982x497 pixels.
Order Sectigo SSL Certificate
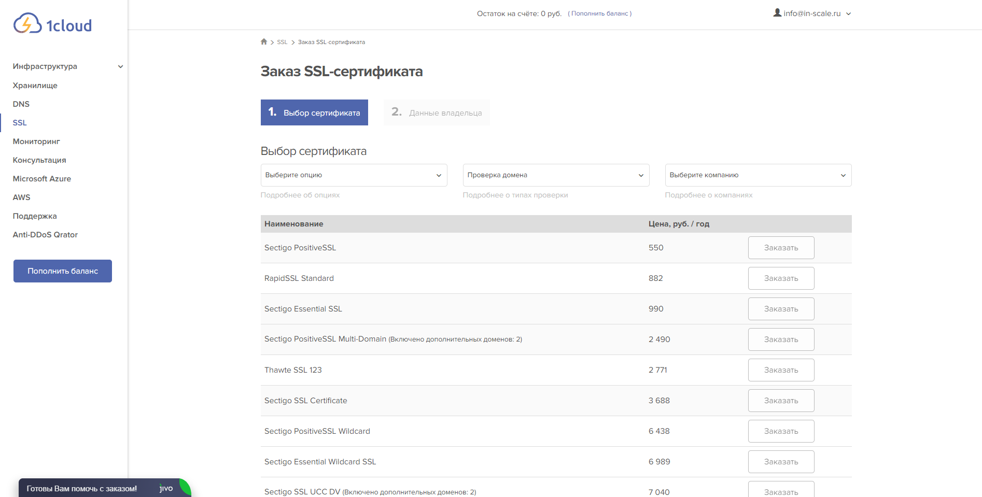point(781,401)
